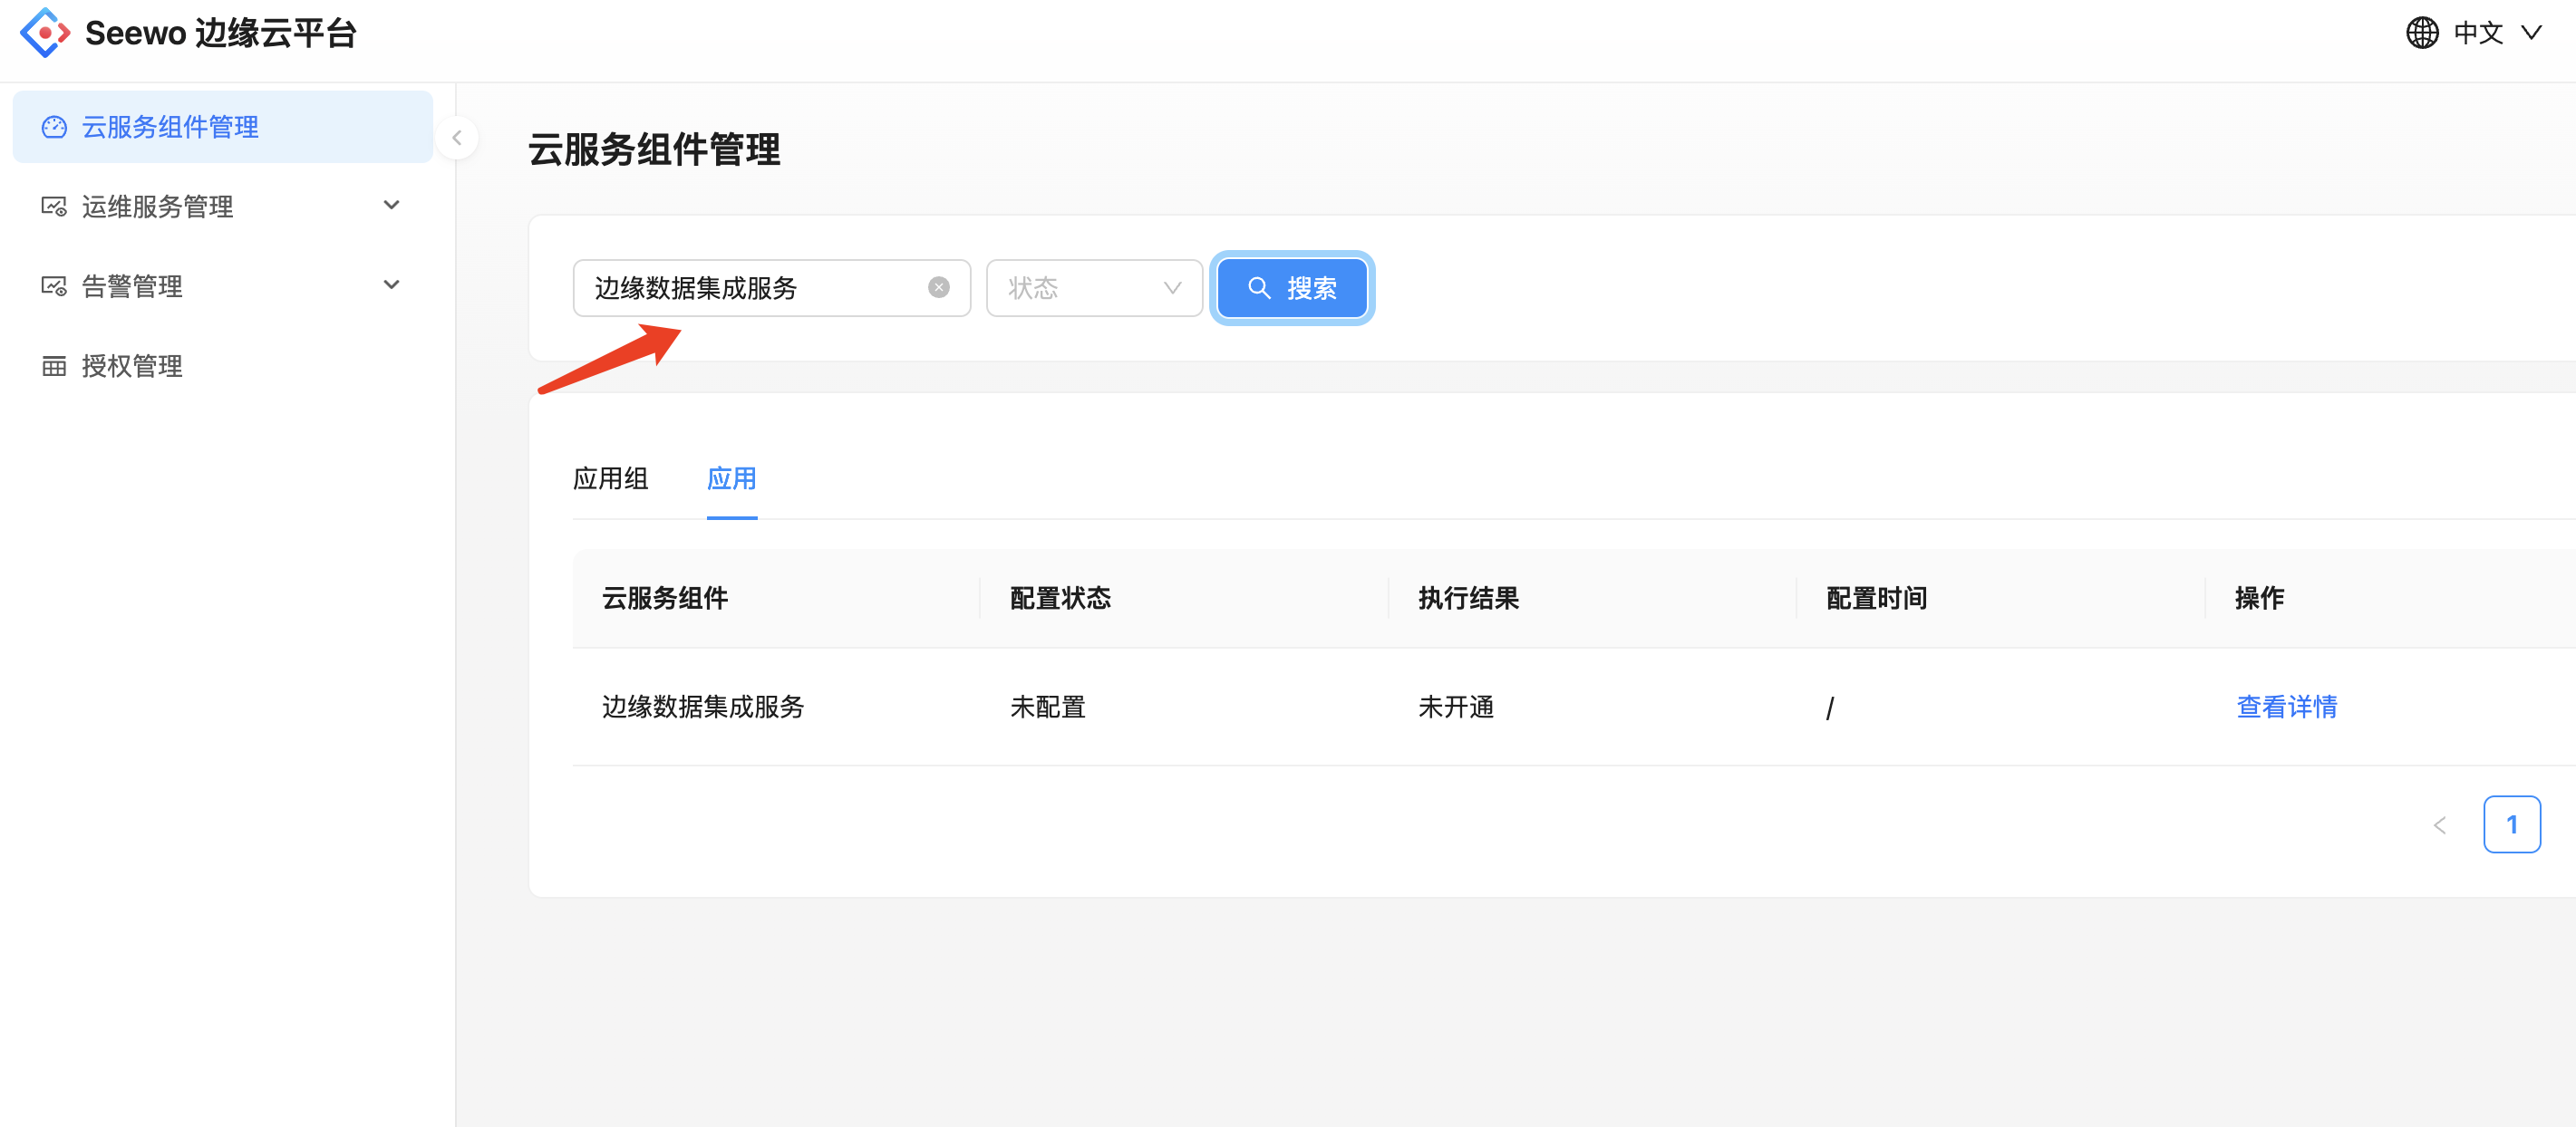This screenshot has width=2576, height=1127.
Task: Select page 1 in pagination
Action: pos(2511,824)
